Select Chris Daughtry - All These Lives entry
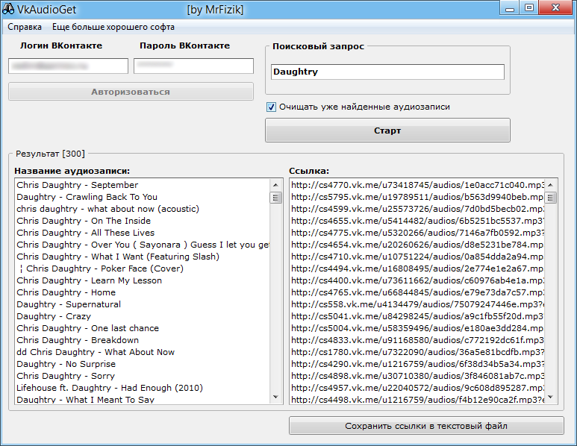 143,233
